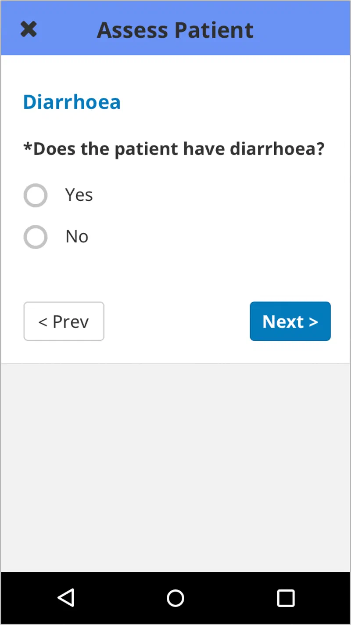Viewport: 351px width, 625px height.
Task: Tap the Android home circle icon
Action: click(x=175, y=598)
